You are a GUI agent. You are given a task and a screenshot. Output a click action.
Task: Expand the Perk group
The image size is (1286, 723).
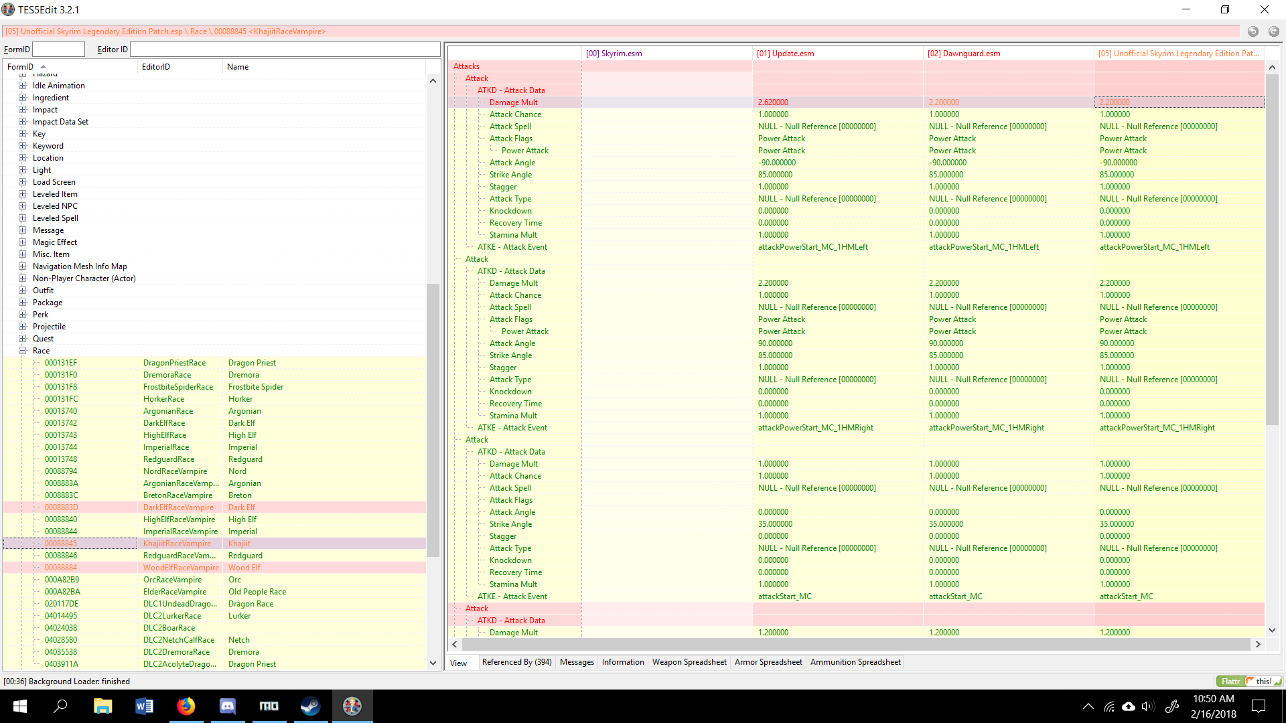pyautogui.click(x=23, y=315)
